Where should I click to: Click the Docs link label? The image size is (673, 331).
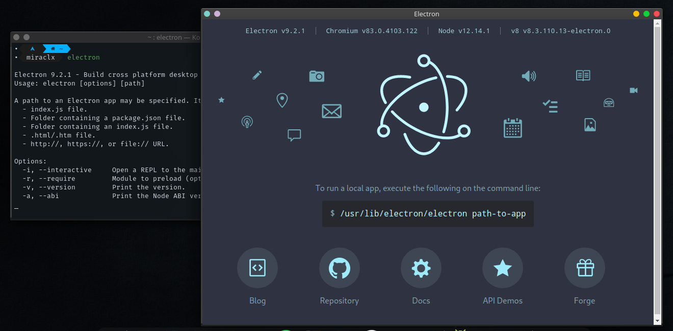tap(421, 300)
